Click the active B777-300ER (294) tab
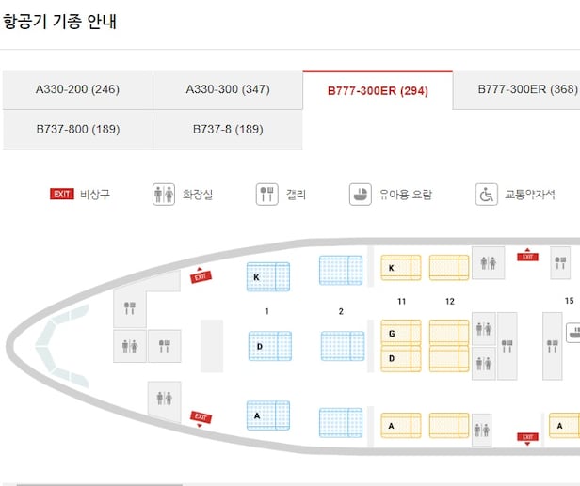The height and width of the screenshot is (486, 580). (377, 90)
